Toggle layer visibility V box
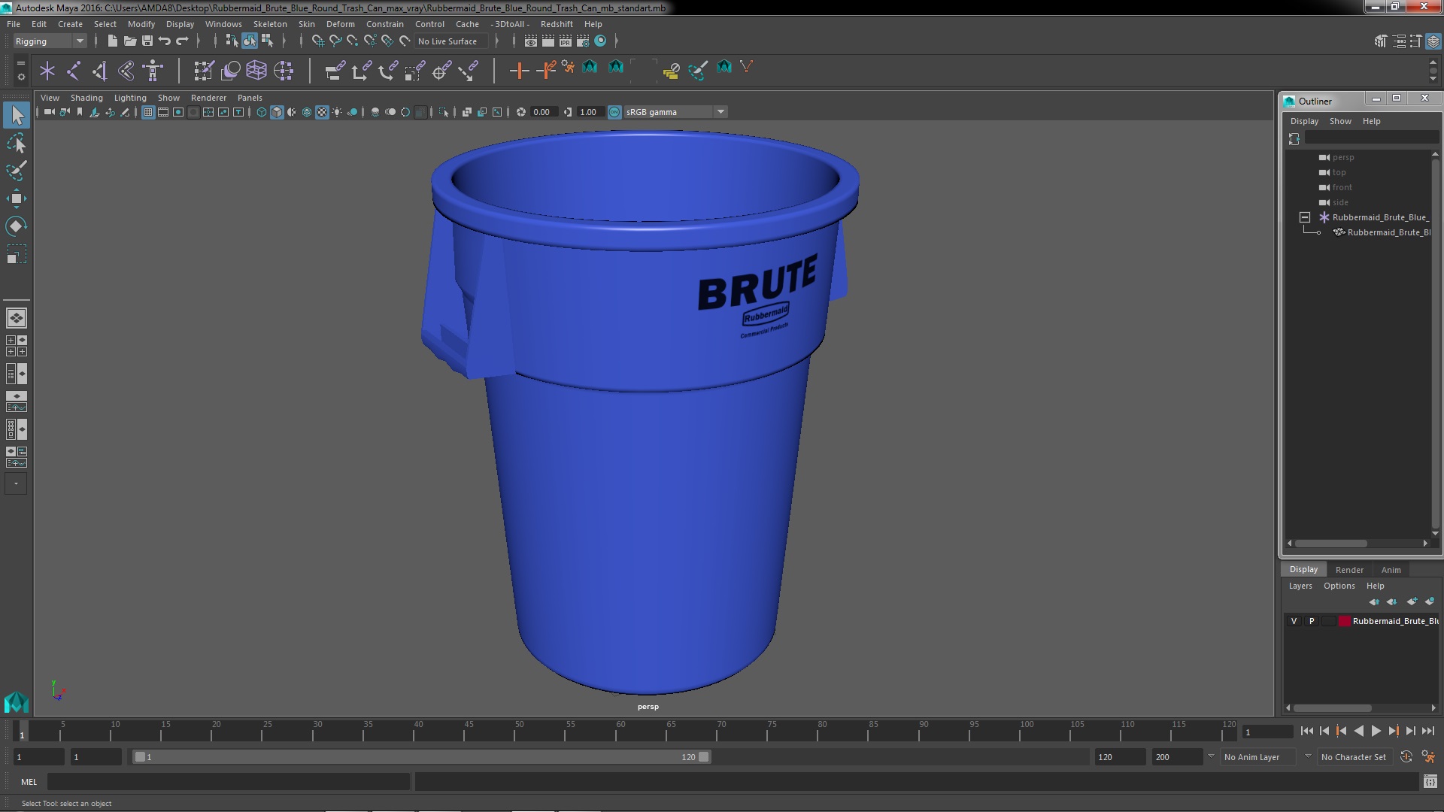 (1294, 621)
